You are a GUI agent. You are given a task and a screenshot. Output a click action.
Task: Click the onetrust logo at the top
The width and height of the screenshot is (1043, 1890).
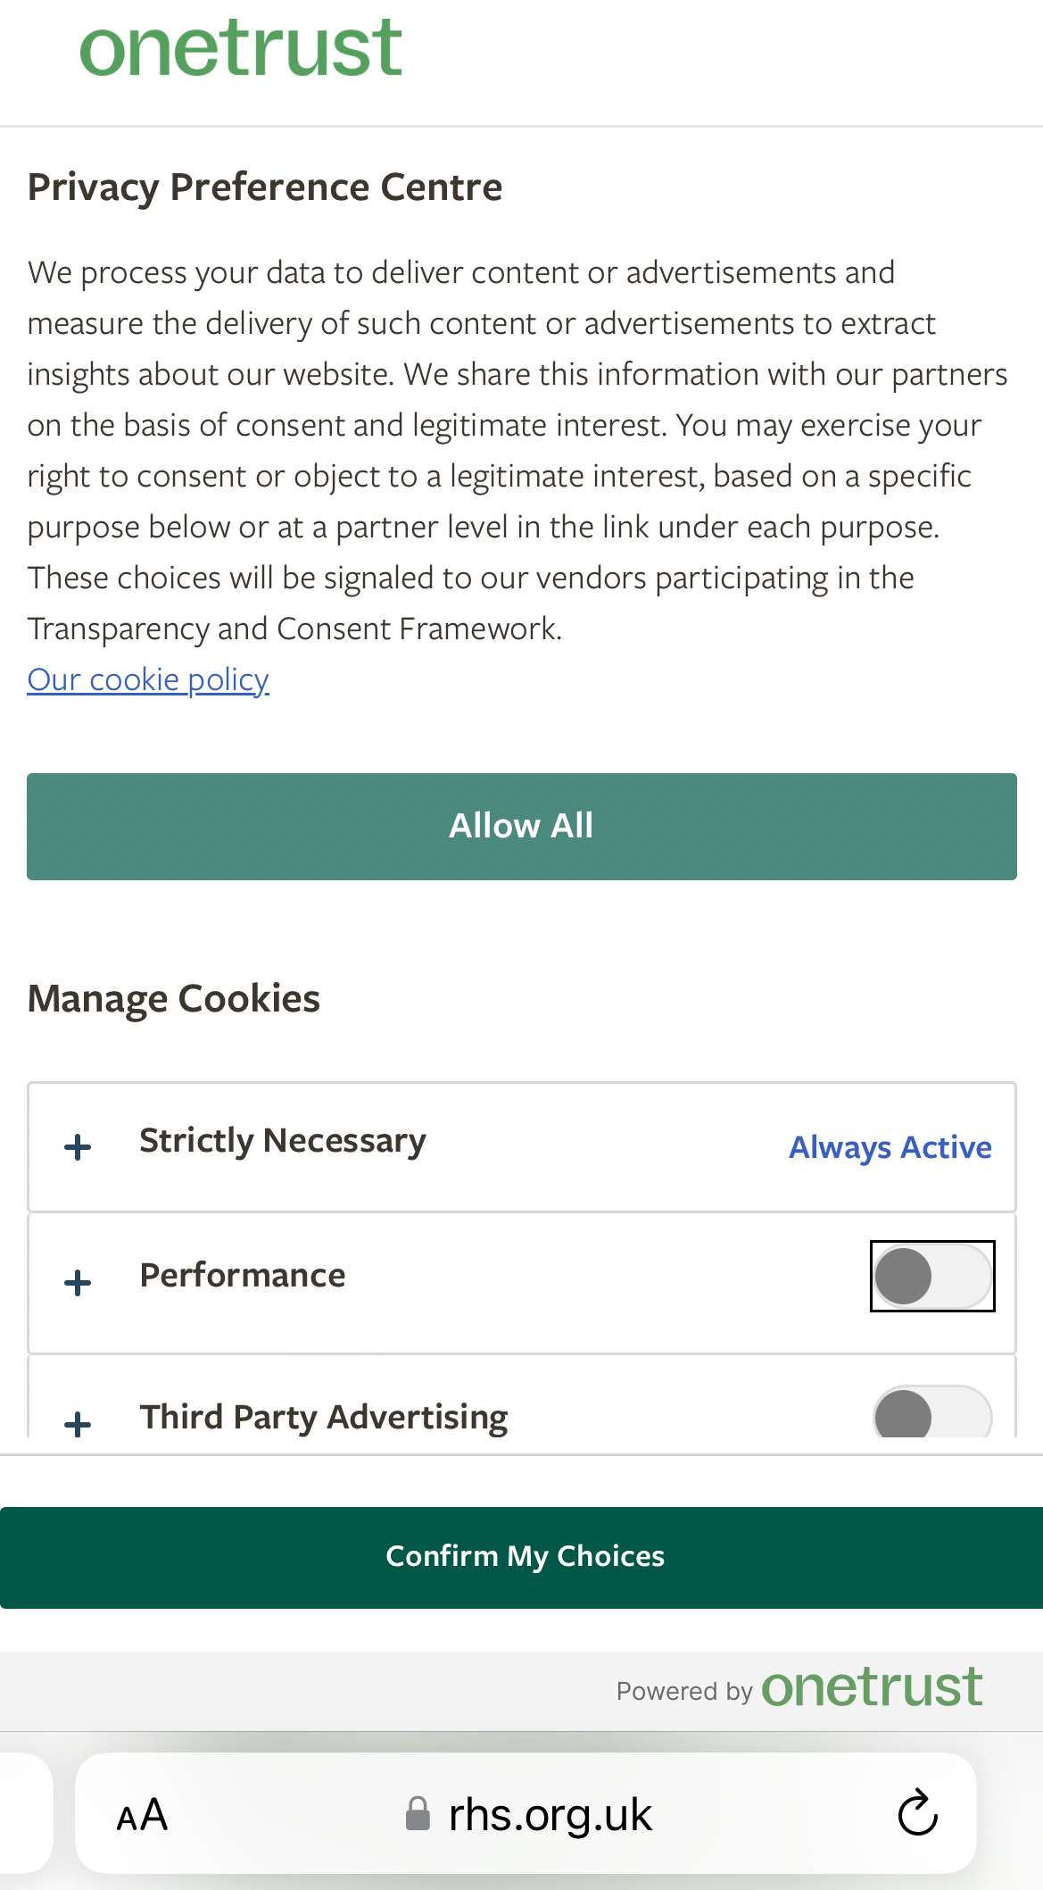coord(241,48)
